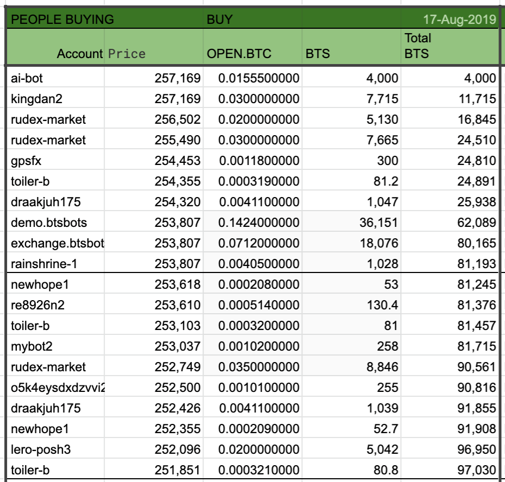Screen dimensions: 505x482
Task: Select toiler-b cell priced 254,355
Action: (x=56, y=181)
